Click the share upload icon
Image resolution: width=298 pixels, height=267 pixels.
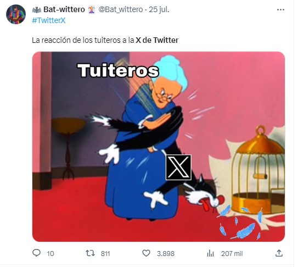279,253
